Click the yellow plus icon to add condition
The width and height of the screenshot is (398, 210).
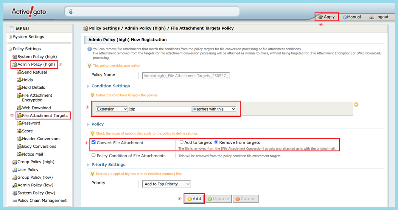[356, 105]
